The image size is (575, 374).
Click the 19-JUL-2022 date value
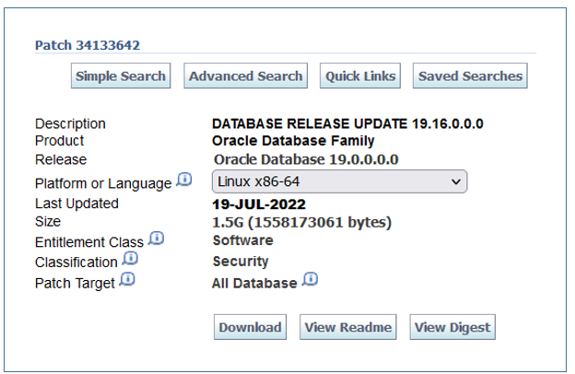click(259, 205)
